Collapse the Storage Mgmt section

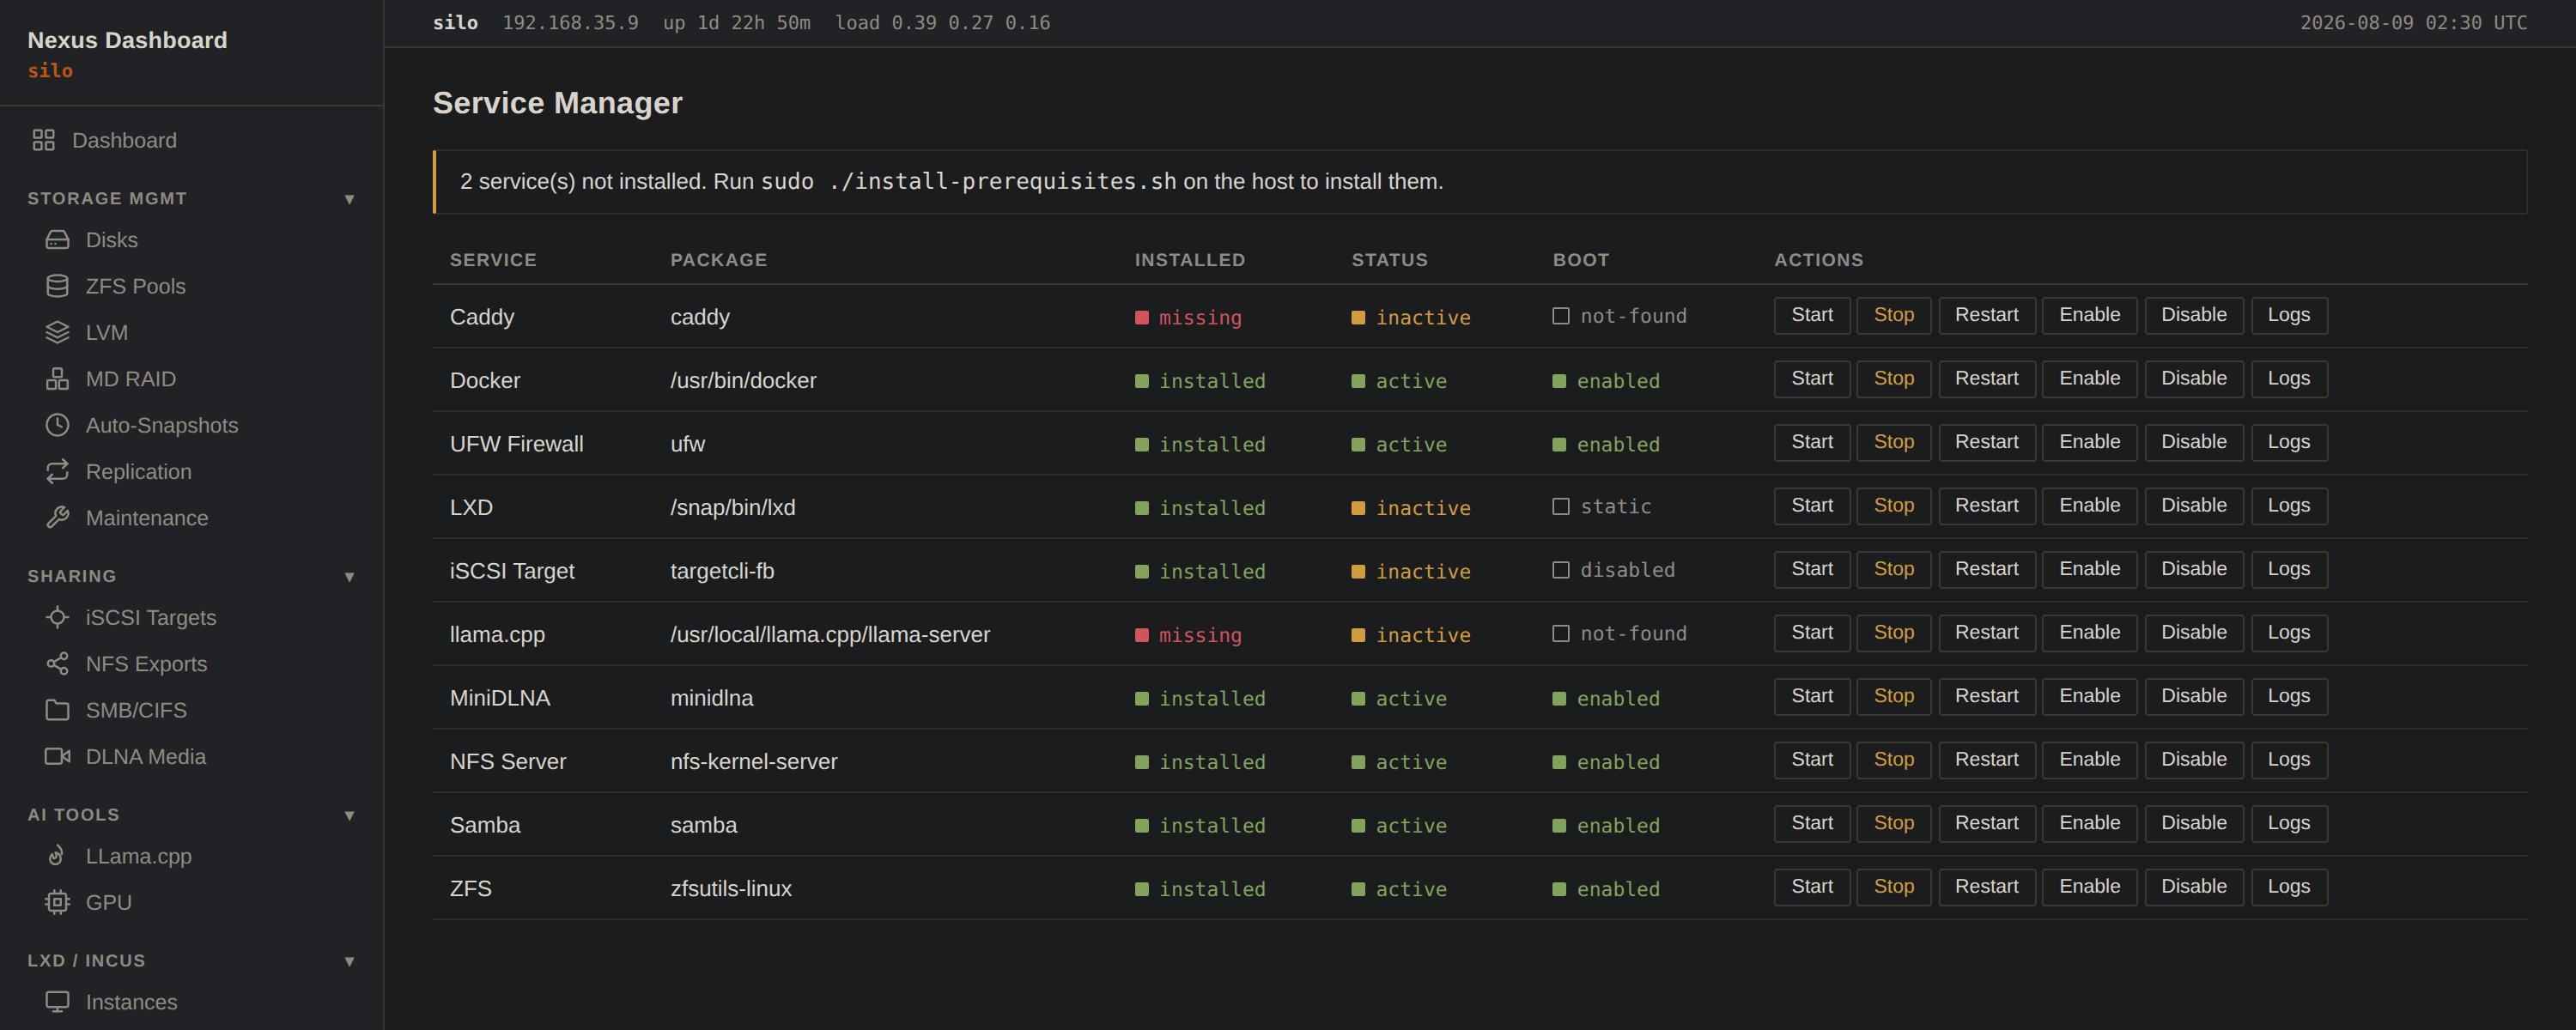pyautogui.click(x=349, y=199)
